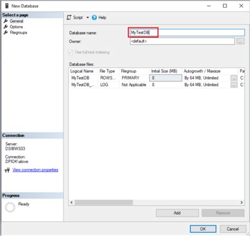This screenshot has height=236, width=250.
Task: Click the DPIOK\alove connection text
Action: pos(17,161)
